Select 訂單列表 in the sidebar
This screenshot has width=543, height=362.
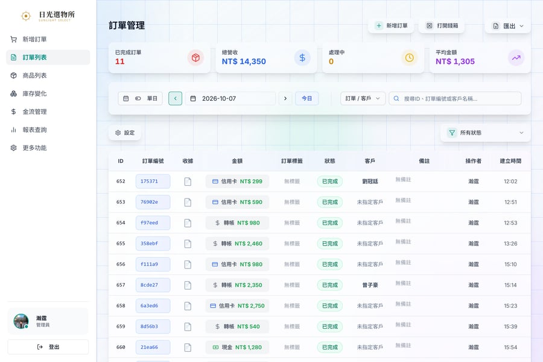tap(48, 57)
